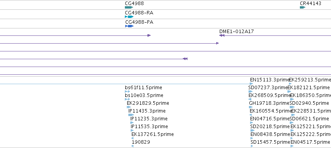Click the EK268509.5prime label
331x148 pixels.
pos(270,95)
